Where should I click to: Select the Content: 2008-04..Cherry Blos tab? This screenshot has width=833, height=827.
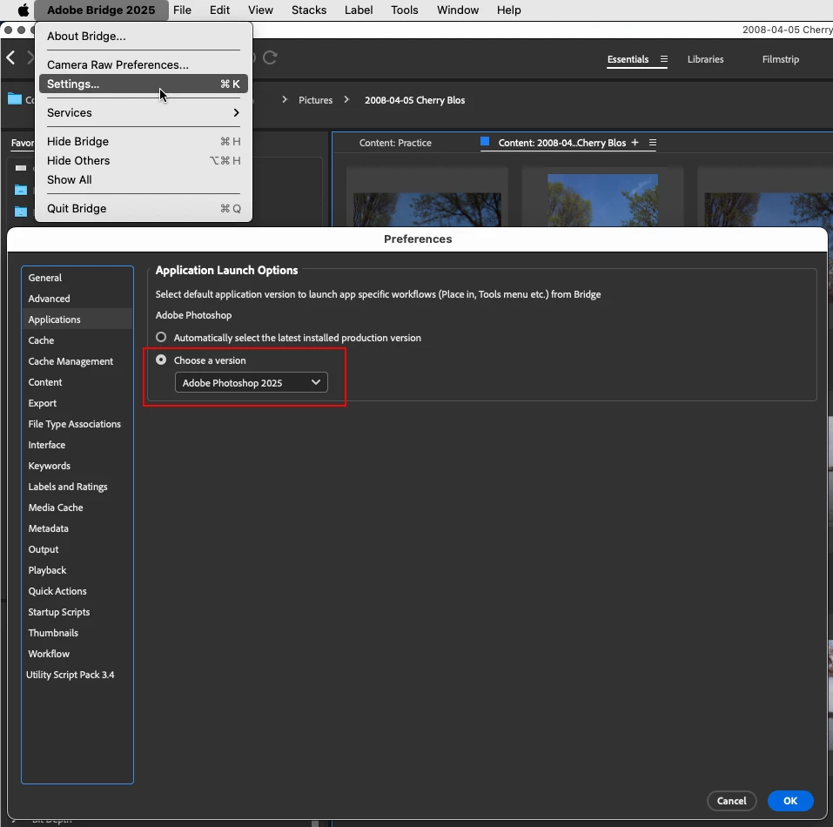pyautogui.click(x=561, y=143)
